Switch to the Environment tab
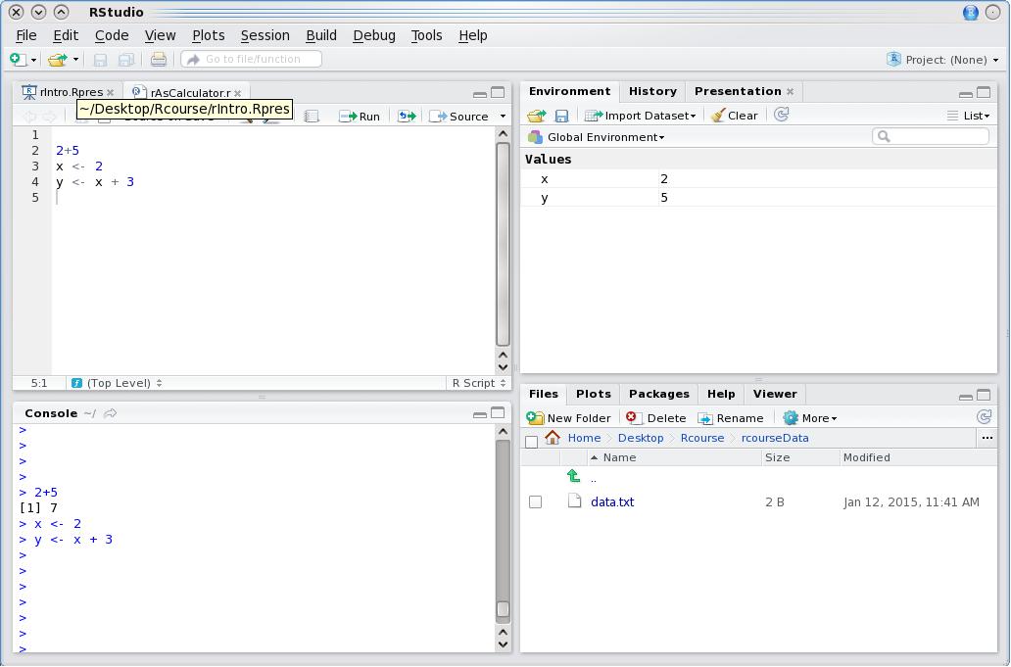This screenshot has height=667, width=1011. tap(569, 91)
